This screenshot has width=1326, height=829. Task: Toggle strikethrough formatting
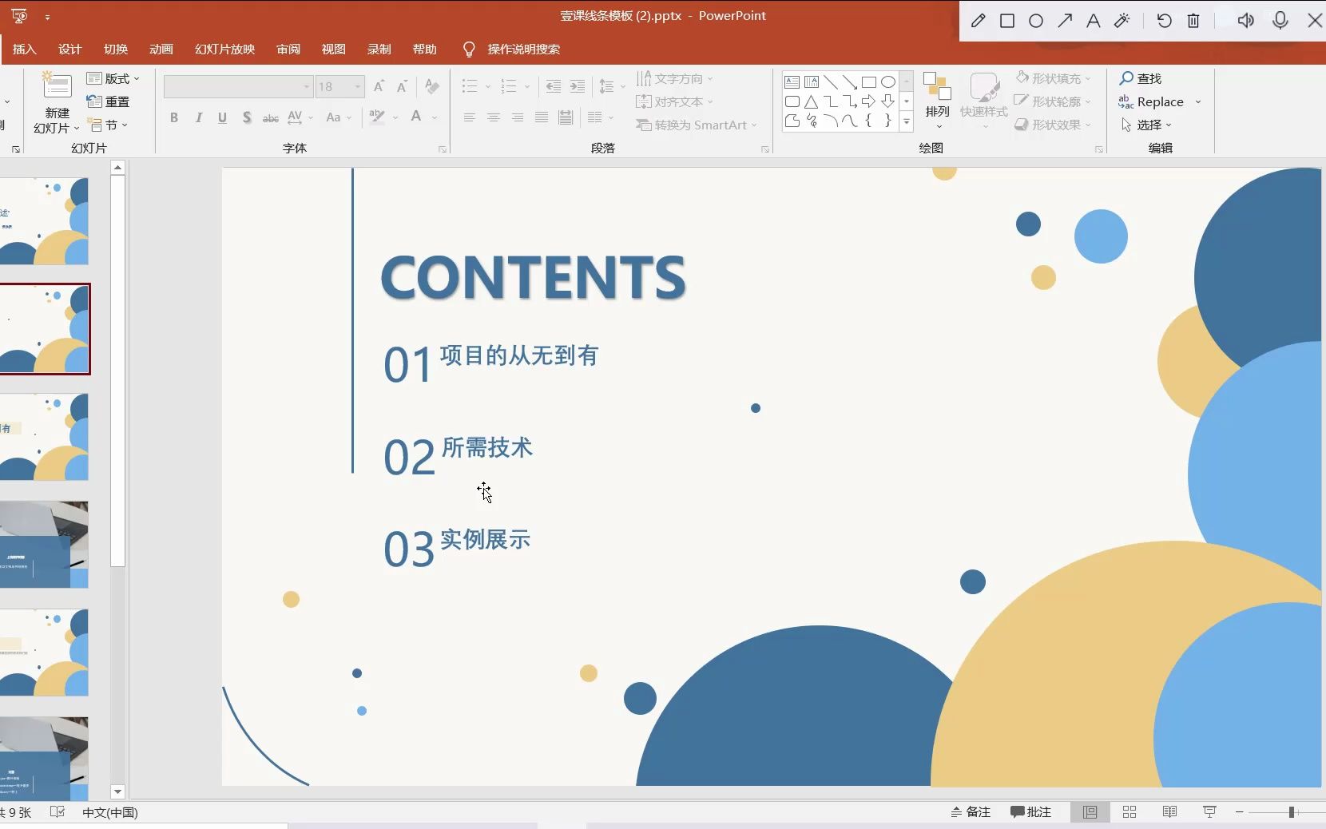[271, 117]
